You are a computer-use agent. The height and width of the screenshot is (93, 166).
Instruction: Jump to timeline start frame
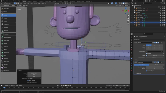62,86
